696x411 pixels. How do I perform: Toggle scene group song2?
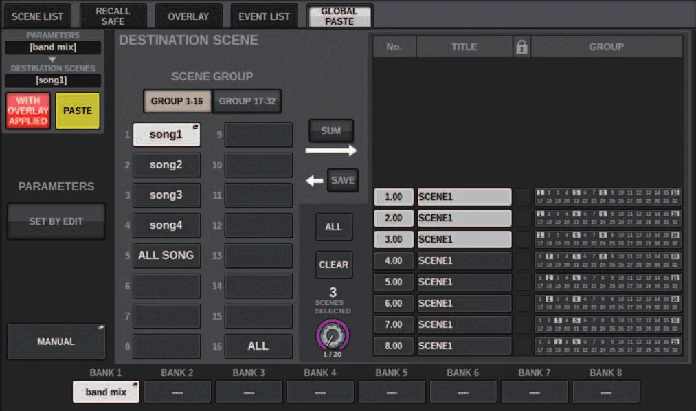(x=166, y=165)
